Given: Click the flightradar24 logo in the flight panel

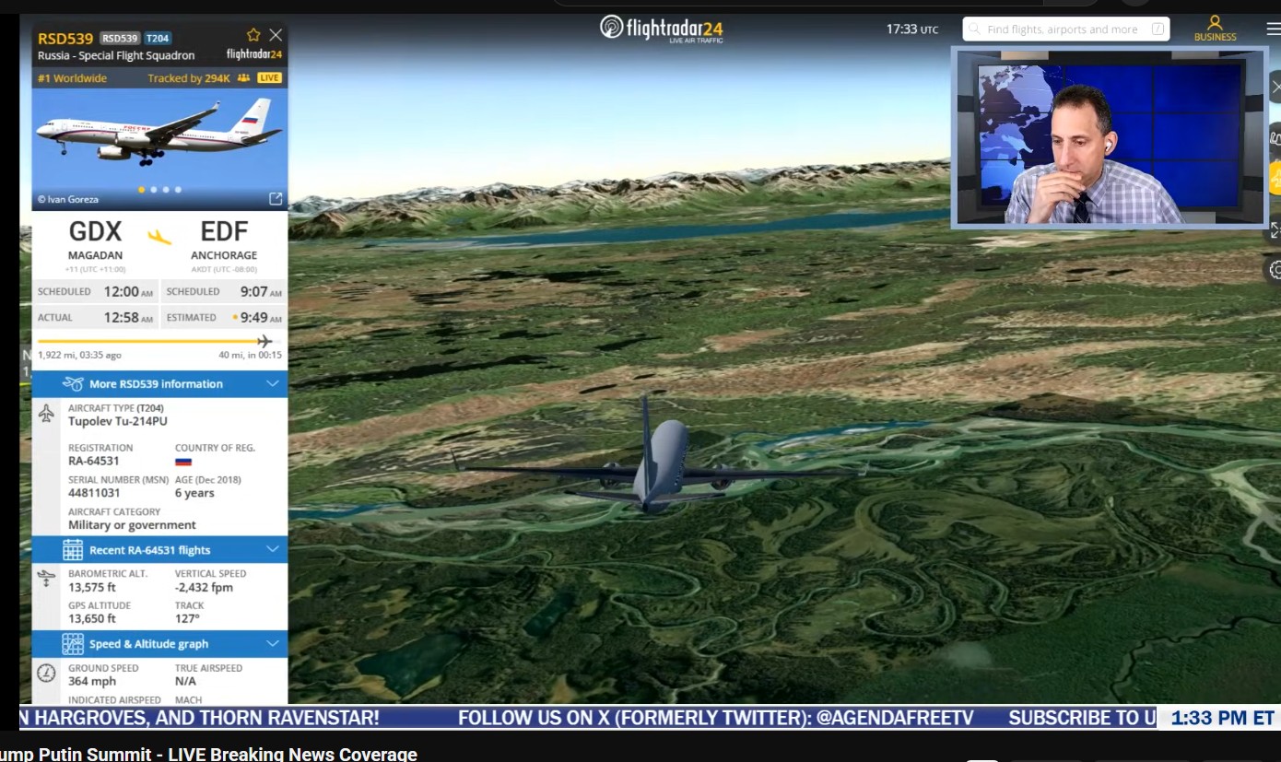Looking at the screenshot, I should point(254,54).
